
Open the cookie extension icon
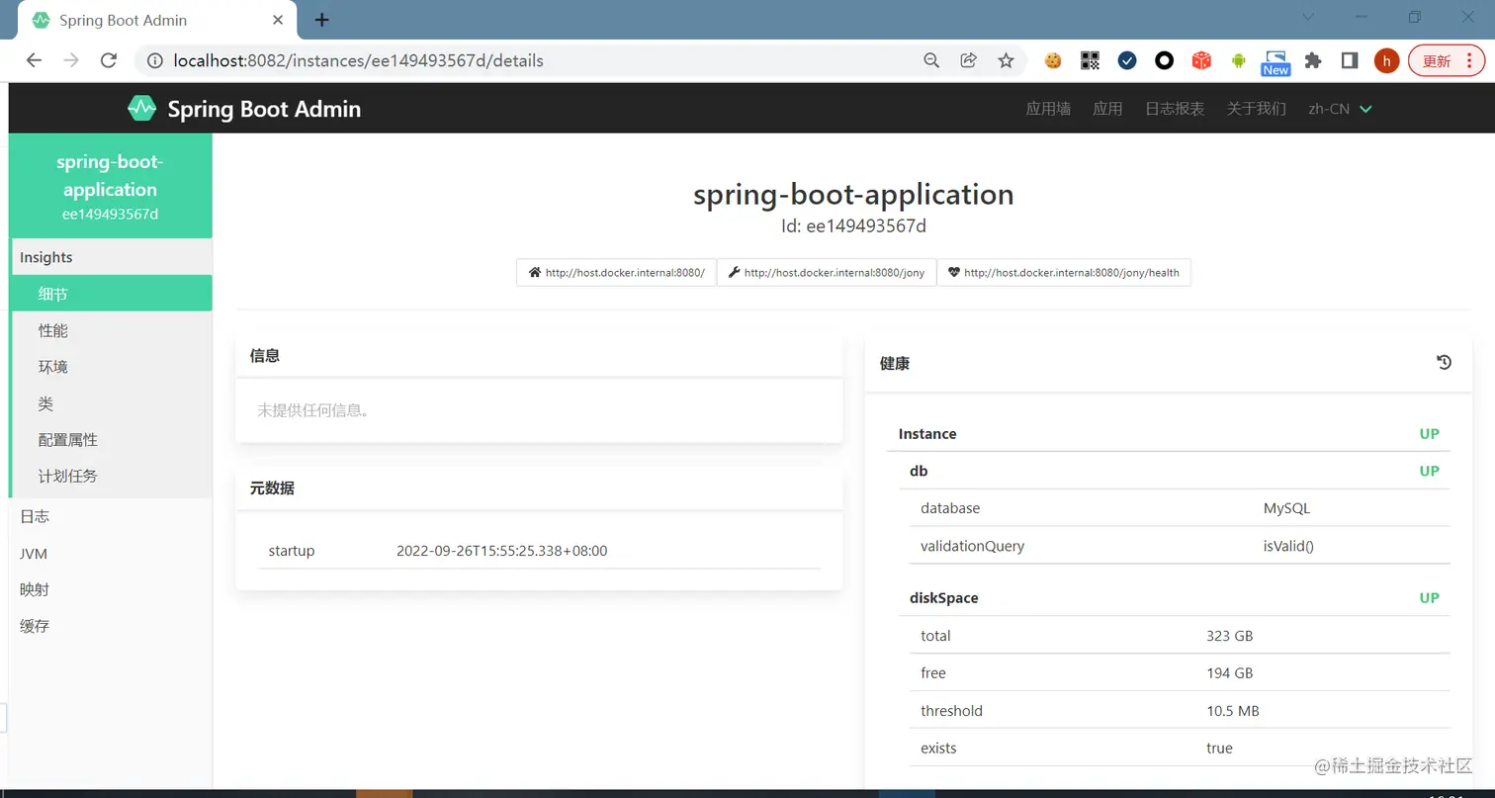point(1053,60)
